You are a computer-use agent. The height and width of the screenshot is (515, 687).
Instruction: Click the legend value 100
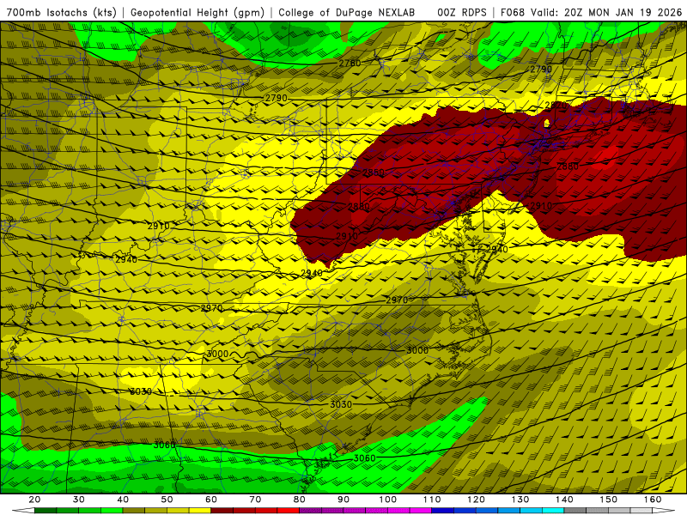point(388,500)
